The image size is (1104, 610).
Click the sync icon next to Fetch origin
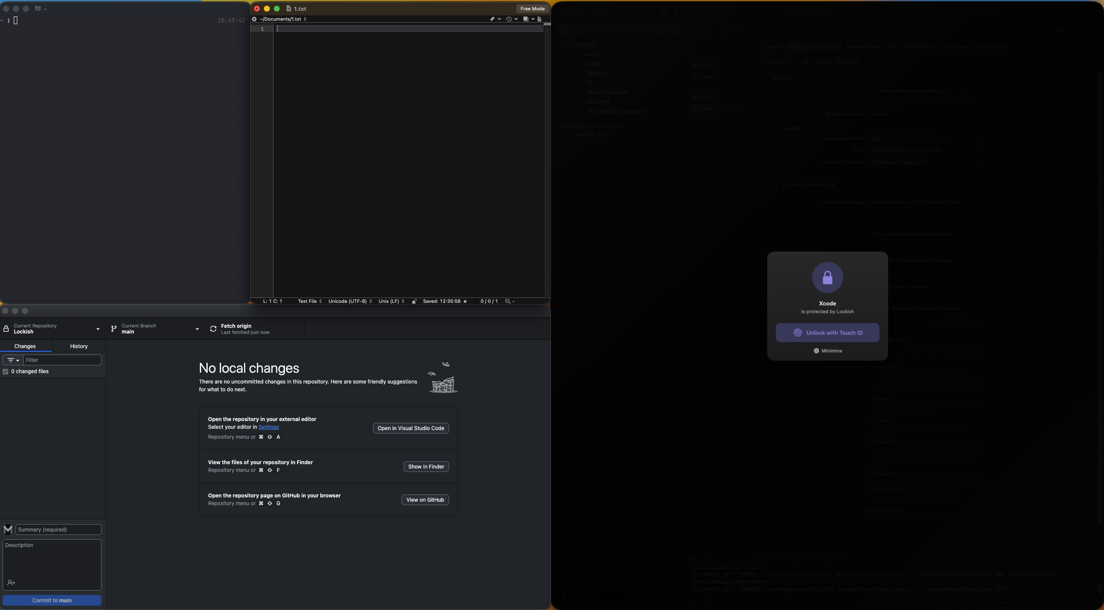[214, 328]
